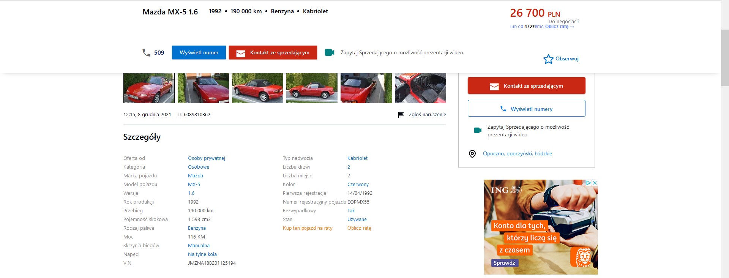Viewport: 729px width, 278px height.
Task: Select second thumbnail showing car hood close-up
Action: 203,88
